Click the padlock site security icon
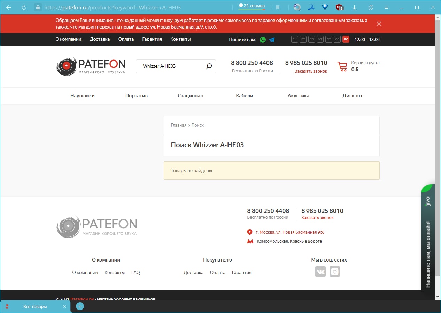This screenshot has width=441, height=313. pyautogui.click(x=38, y=7)
